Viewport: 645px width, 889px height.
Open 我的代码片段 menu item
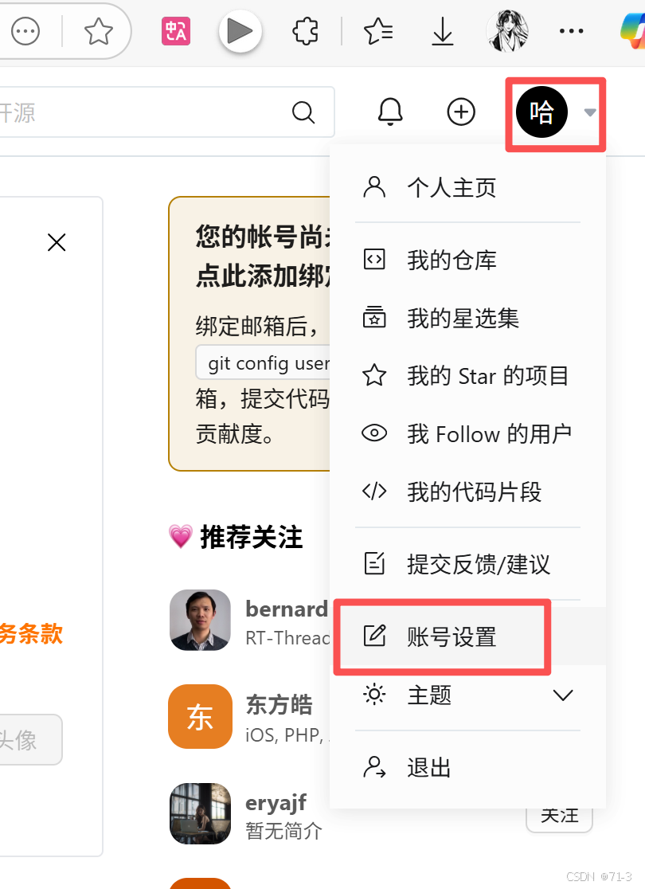467,491
